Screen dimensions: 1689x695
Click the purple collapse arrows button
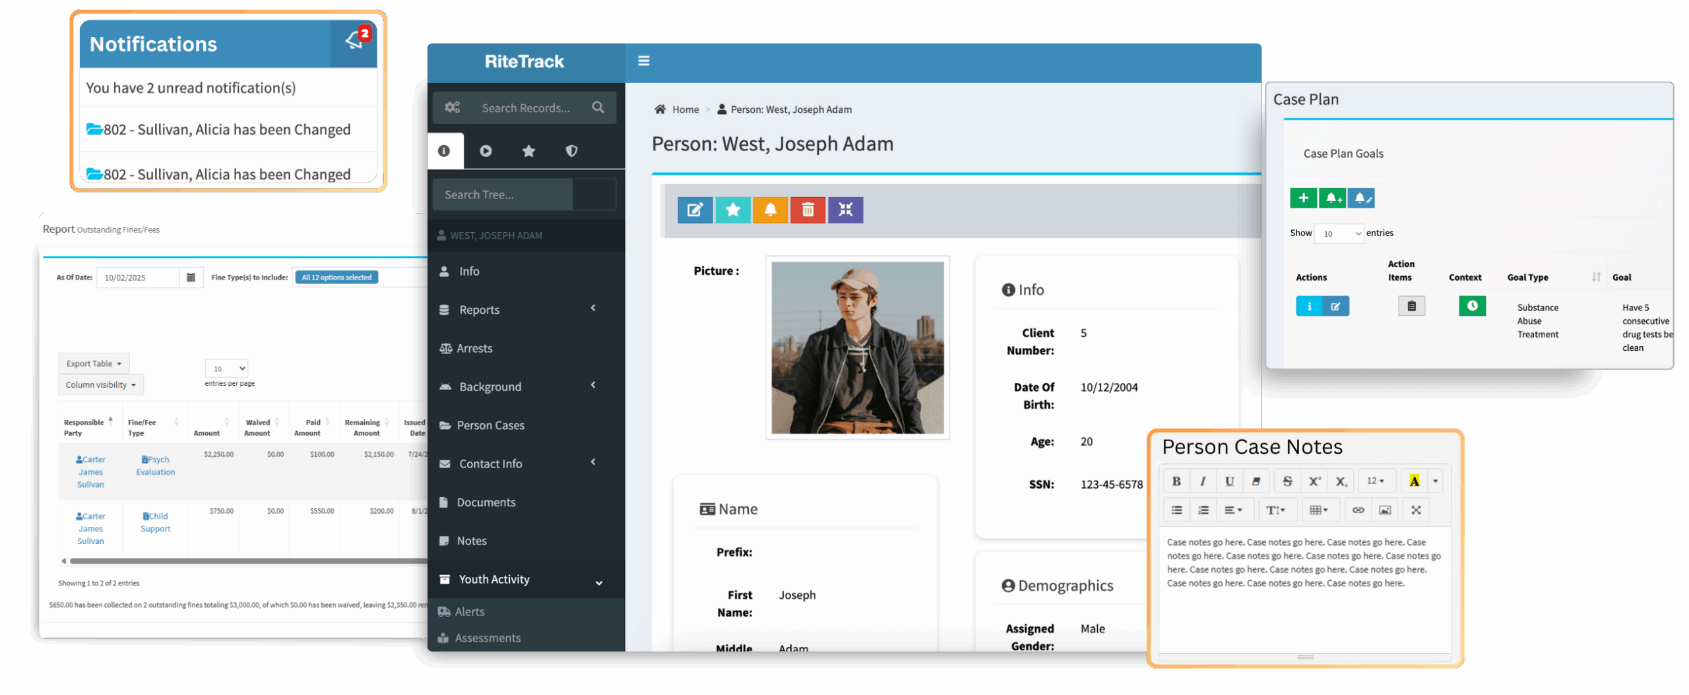click(845, 210)
